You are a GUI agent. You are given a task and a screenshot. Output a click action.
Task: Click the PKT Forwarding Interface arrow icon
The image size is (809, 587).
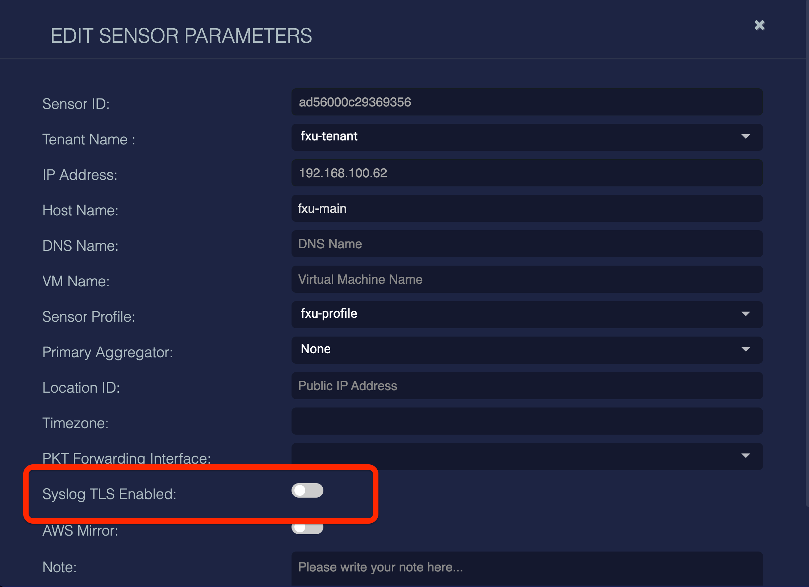pyautogui.click(x=745, y=456)
